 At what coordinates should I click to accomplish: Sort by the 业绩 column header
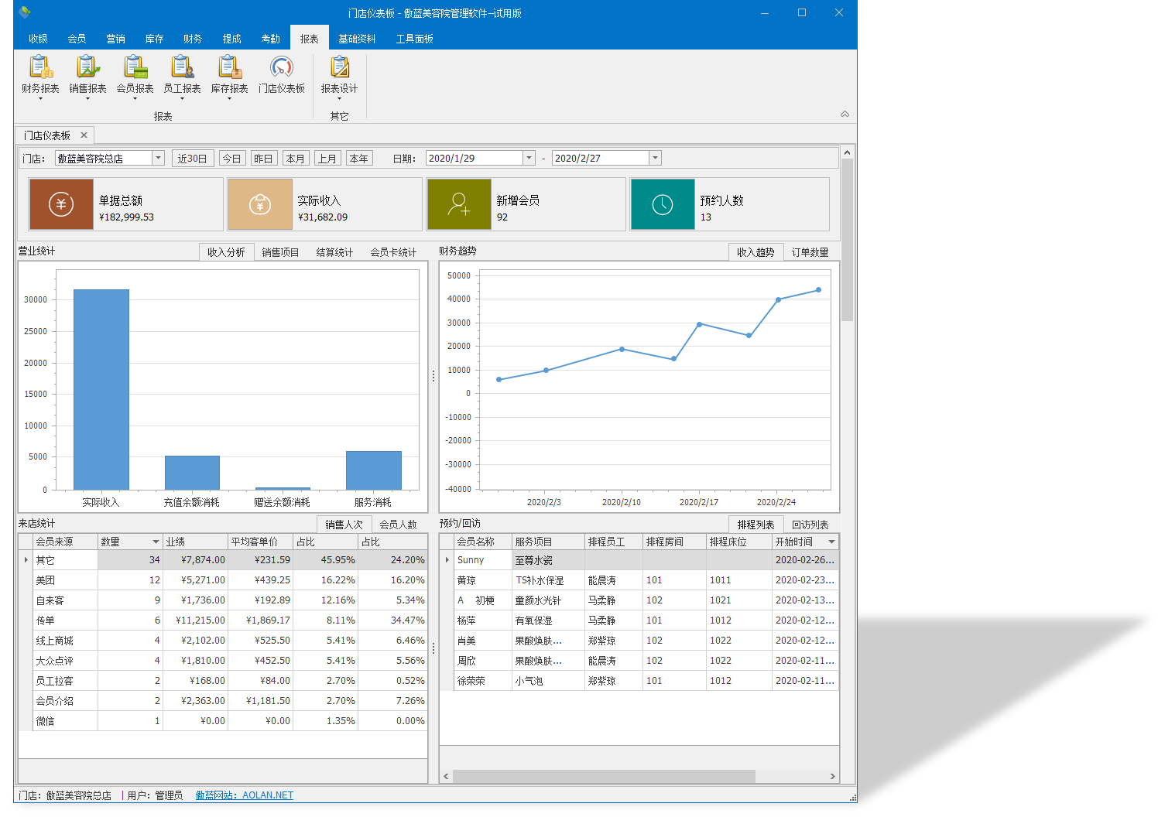(x=195, y=542)
